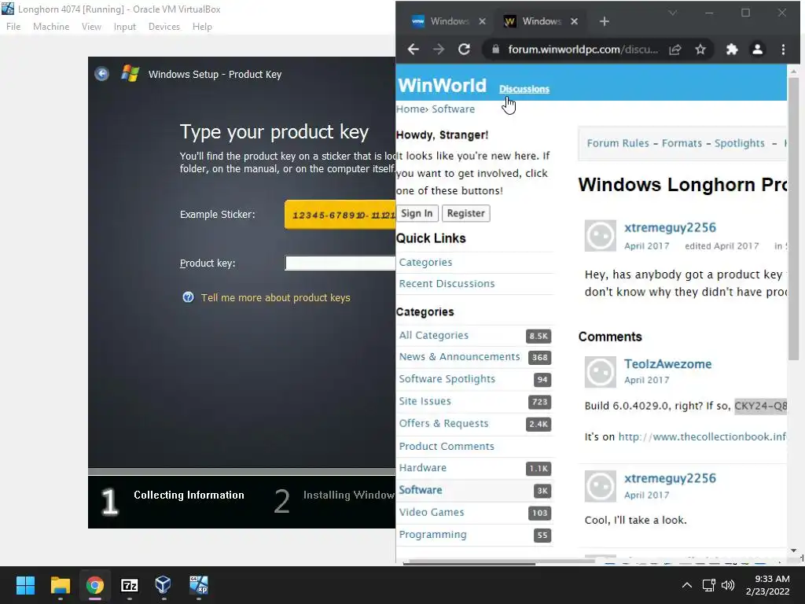Viewport: 805px width, 604px height.
Task: Open a new Chrome tab with plus
Action: click(605, 21)
